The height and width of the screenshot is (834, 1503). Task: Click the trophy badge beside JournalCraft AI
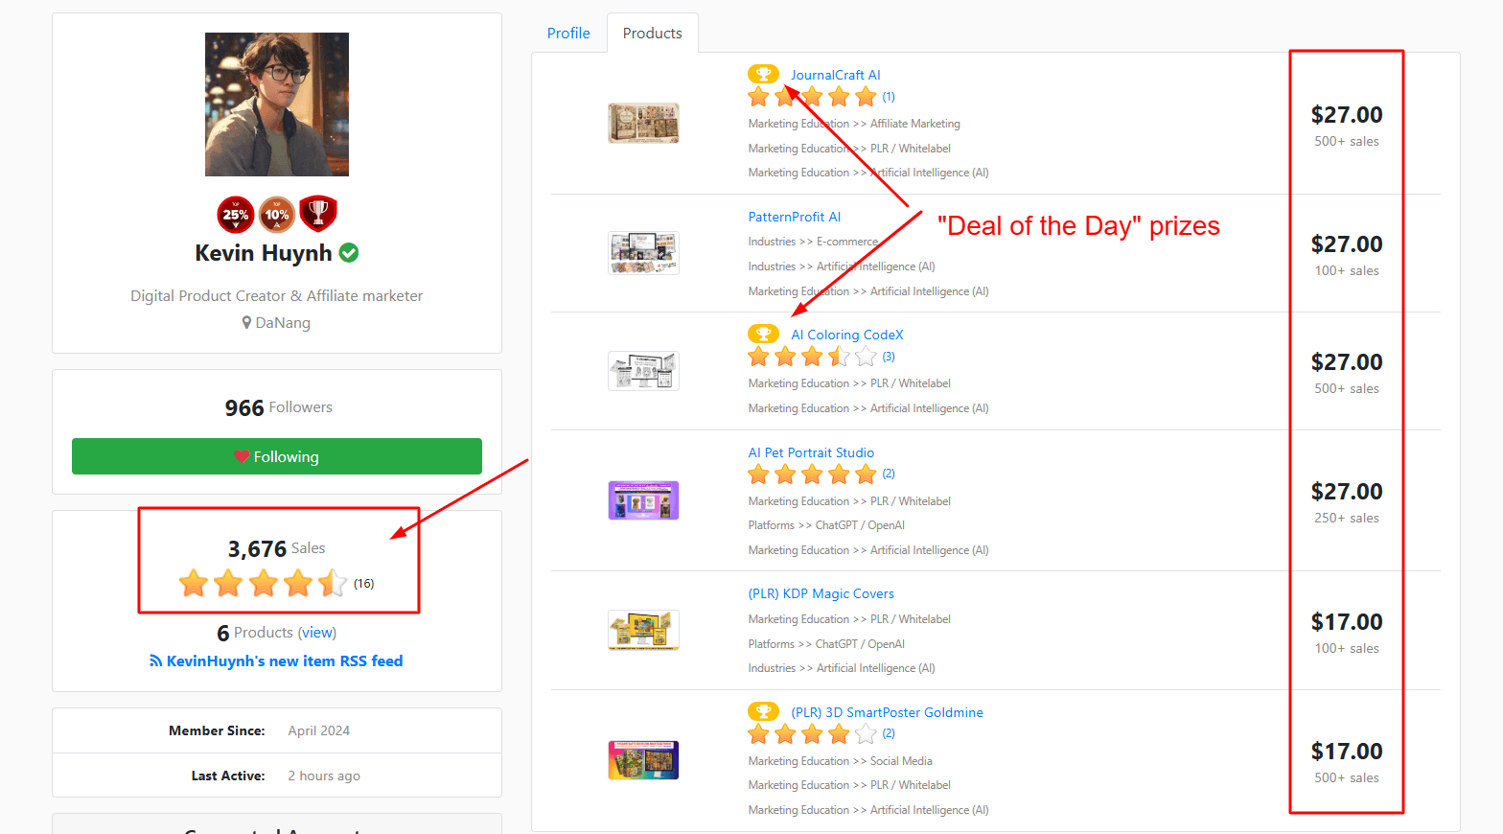763,74
